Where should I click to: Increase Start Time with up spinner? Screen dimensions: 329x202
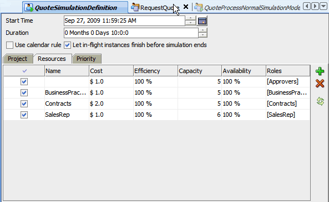tap(190, 18)
